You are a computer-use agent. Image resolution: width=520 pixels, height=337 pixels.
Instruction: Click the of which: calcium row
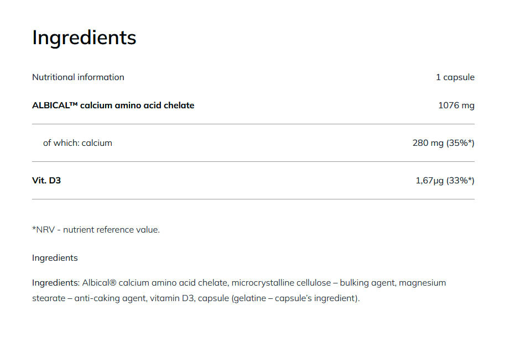pyautogui.click(x=77, y=143)
